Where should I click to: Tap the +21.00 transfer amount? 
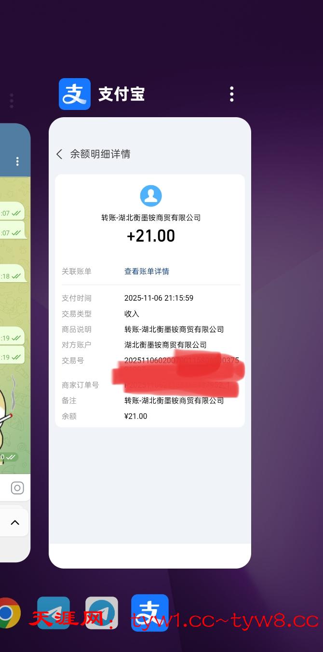click(x=151, y=236)
